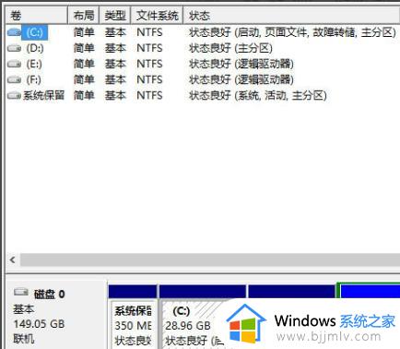Click 系统保留 status 状态良好 (系统, 活动, 主分区)

coord(257,95)
